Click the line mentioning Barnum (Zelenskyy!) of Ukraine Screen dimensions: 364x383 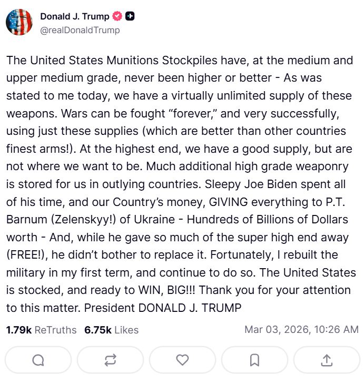(x=177, y=219)
